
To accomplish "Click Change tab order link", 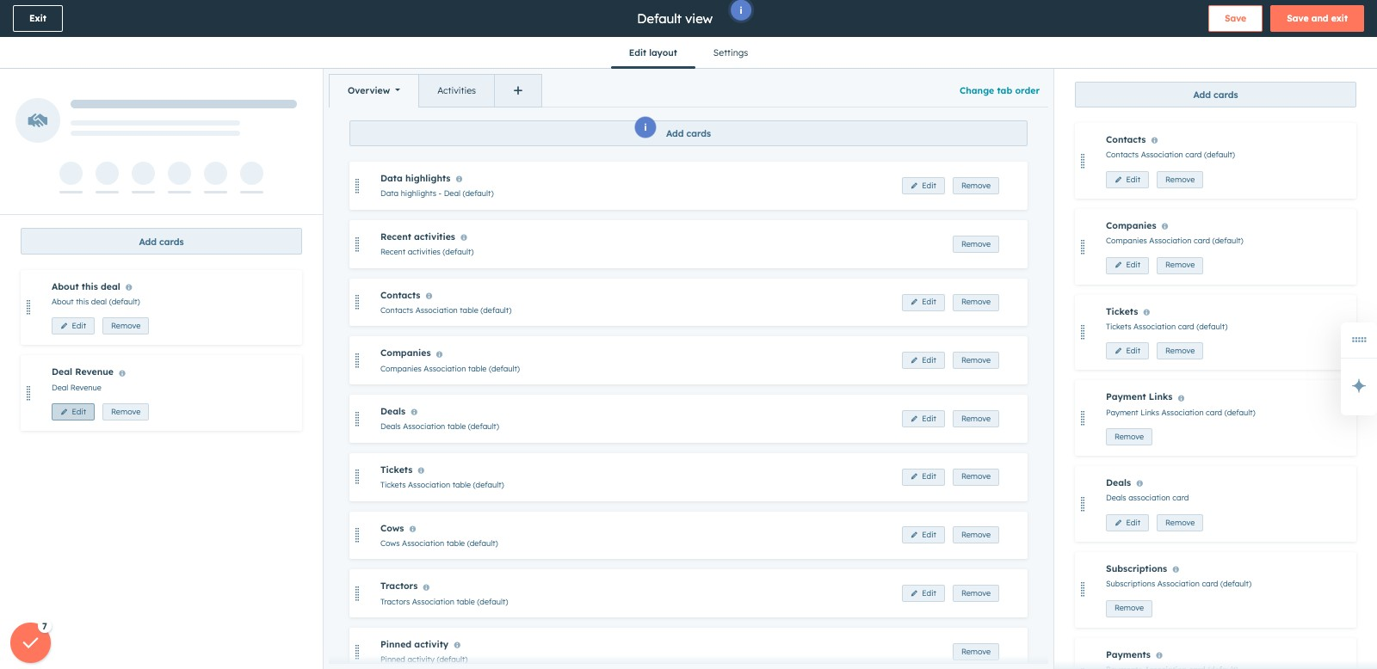I will coord(999,90).
